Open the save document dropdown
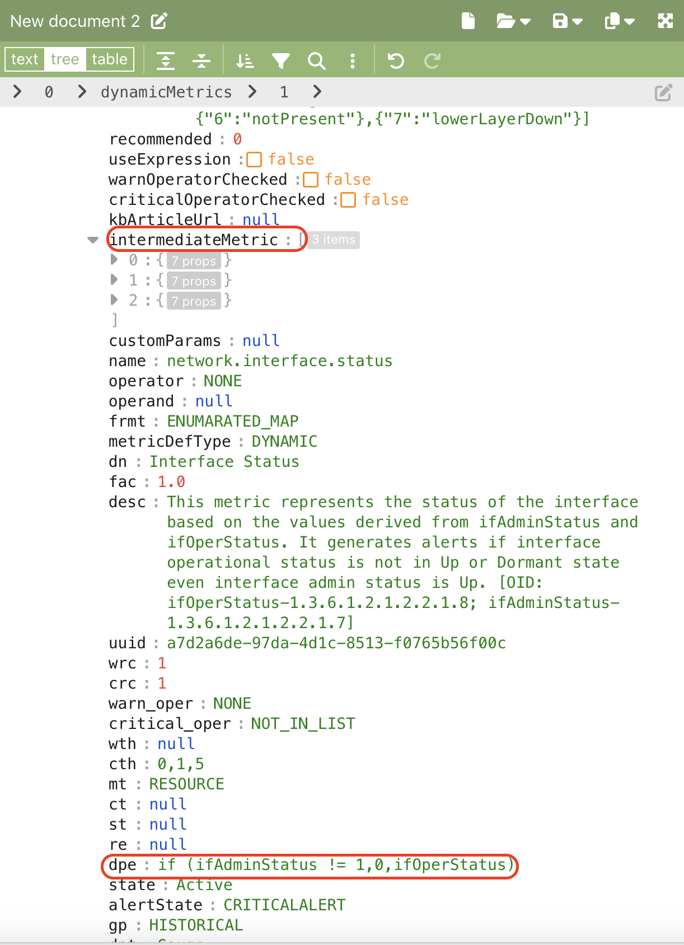Viewport: 684px width, 945px height. (567, 21)
